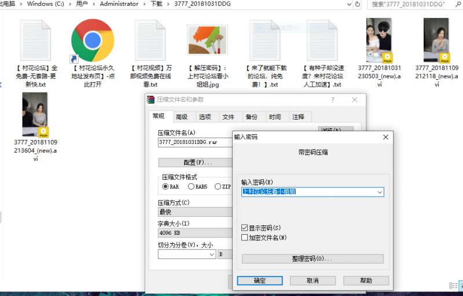
Task: Select the RAR archive format radio button
Action: pos(166,187)
